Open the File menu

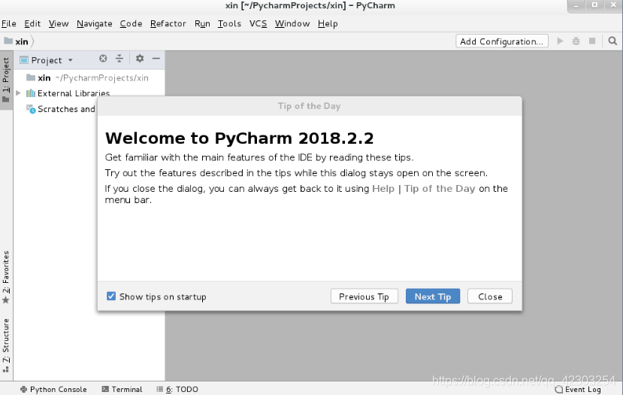9,23
